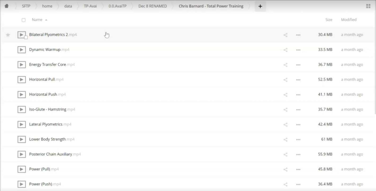This screenshot has height=191, width=376.
Task: Open more actions for Horizontal Push
Action: pyautogui.click(x=298, y=94)
